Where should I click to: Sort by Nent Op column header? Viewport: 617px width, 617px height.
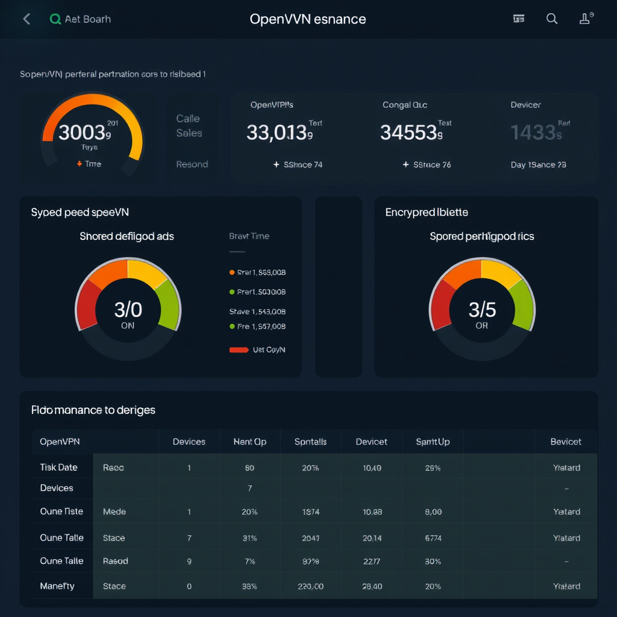tap(250, 442)
